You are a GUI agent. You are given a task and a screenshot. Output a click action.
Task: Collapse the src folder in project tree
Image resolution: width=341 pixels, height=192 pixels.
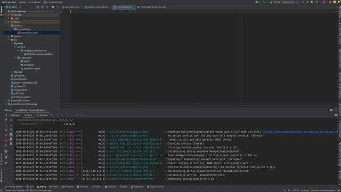point(9,40)
